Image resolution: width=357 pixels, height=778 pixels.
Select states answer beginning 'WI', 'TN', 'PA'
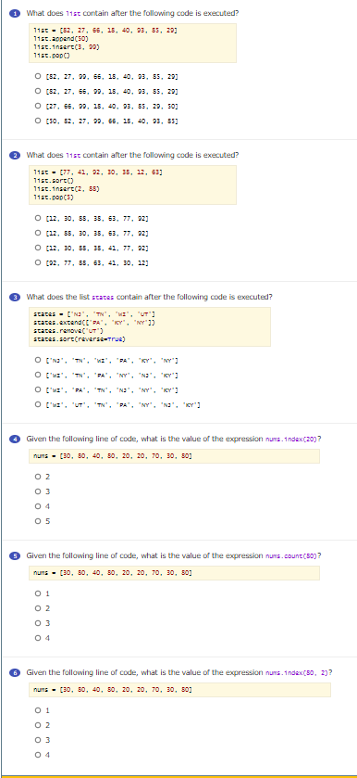38,376
